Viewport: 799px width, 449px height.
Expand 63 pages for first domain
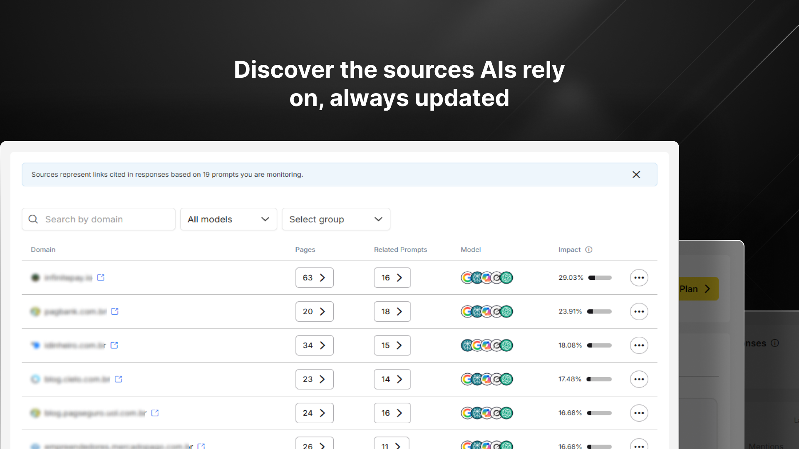click(314, 278)
